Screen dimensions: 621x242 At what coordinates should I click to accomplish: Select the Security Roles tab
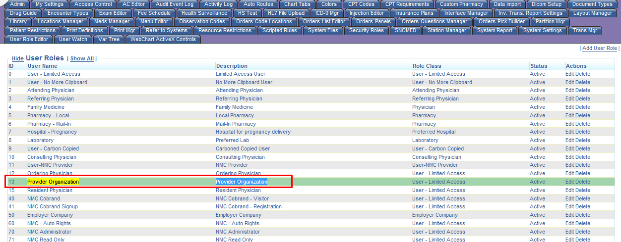coord(366,30)
